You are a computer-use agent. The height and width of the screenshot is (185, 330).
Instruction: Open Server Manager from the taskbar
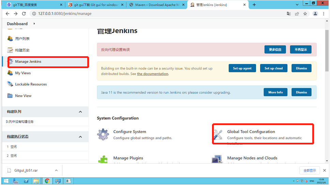16,181
